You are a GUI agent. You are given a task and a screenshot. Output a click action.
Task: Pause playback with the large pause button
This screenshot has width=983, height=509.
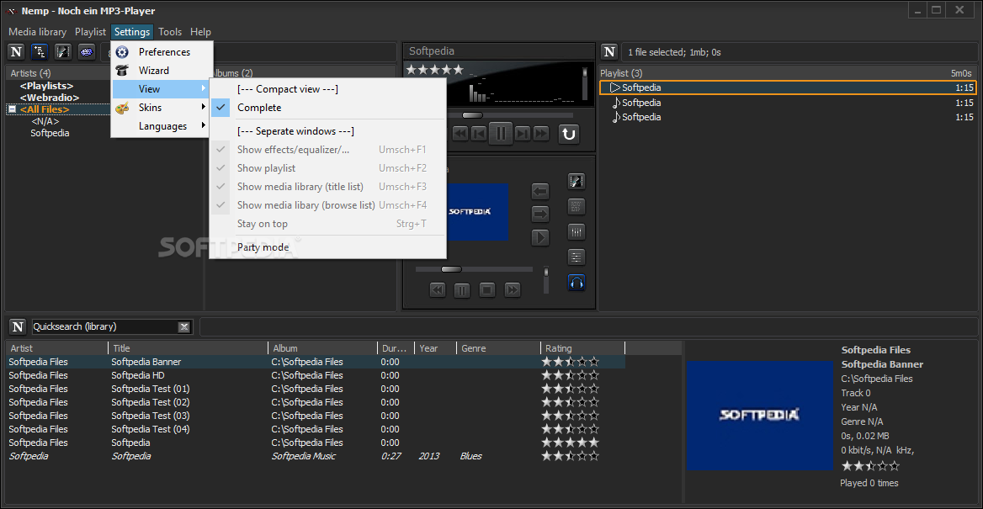pyautogui.click(x=500, y=134)
